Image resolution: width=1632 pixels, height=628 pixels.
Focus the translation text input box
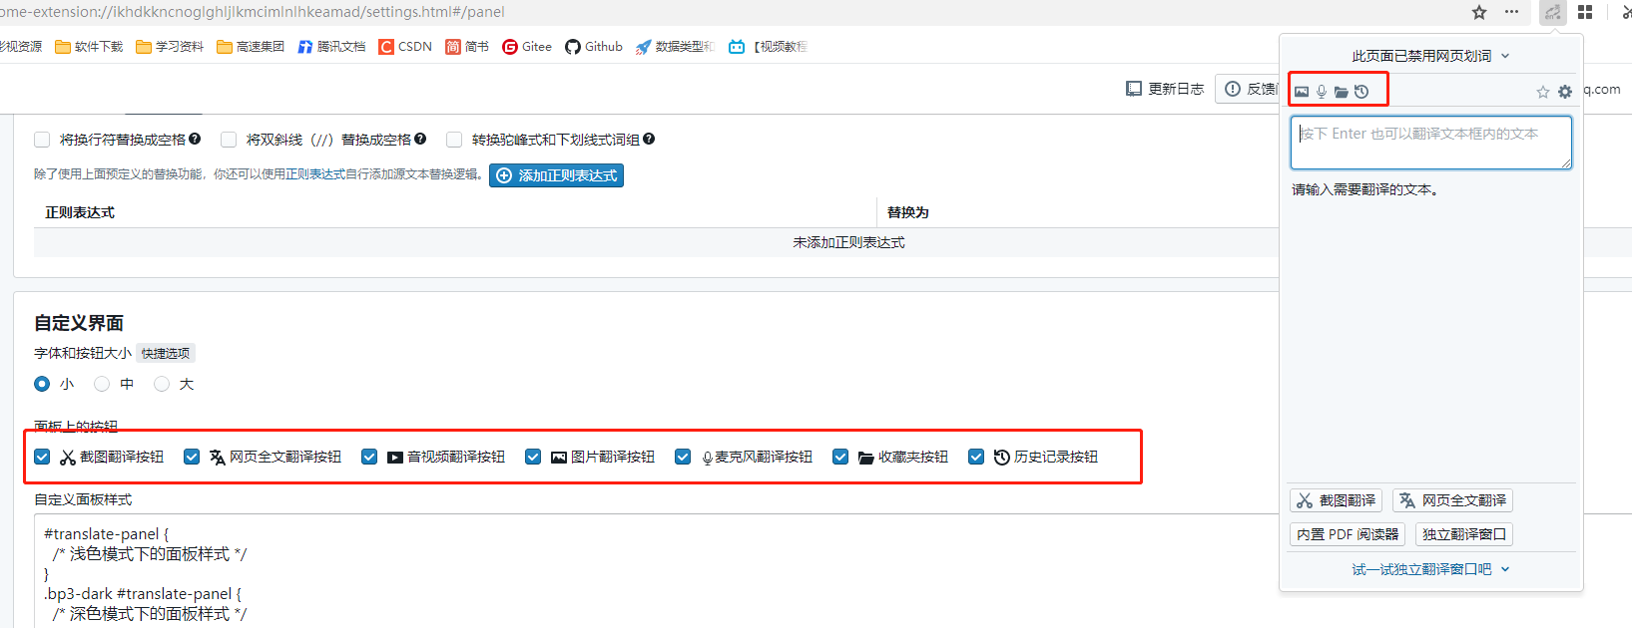click(1431, 143)
